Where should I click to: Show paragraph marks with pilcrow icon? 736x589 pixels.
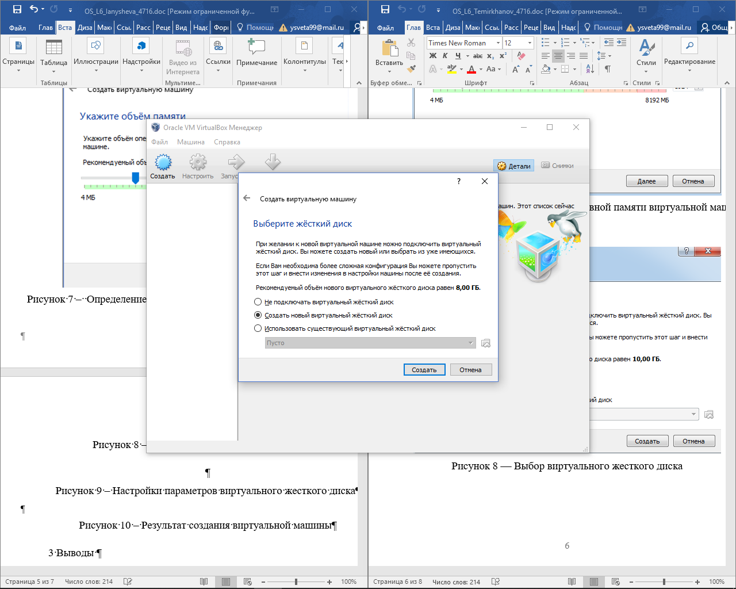tap(607, 69)
